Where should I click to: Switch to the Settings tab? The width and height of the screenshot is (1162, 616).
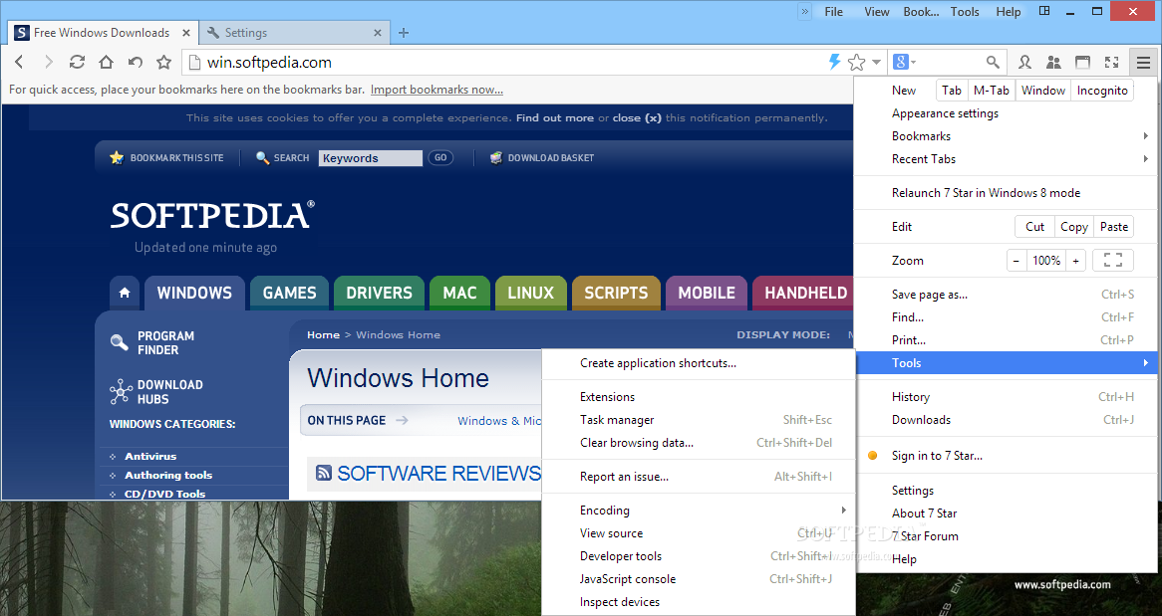[x=293, y=33]
